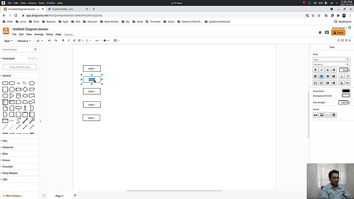This screenshot has width=354, height=199.
Task: Toggle Italic in the Text panel
Action: pos(321,70)
